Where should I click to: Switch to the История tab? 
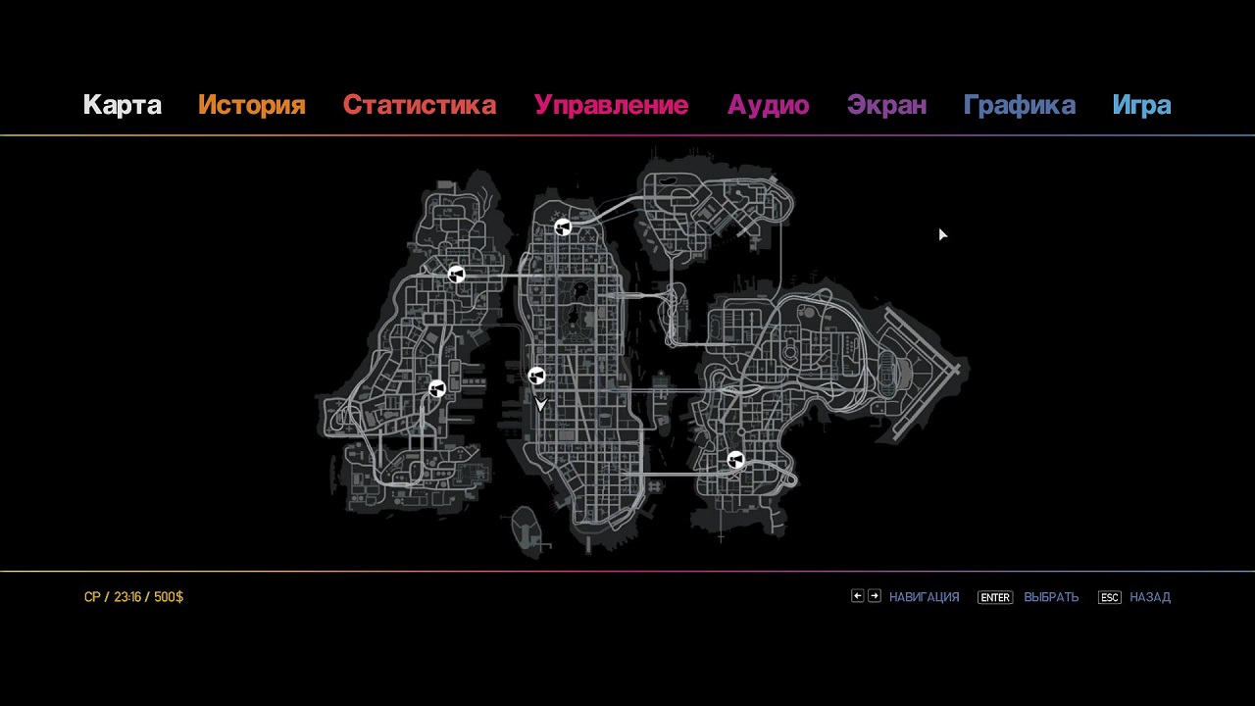252,105
